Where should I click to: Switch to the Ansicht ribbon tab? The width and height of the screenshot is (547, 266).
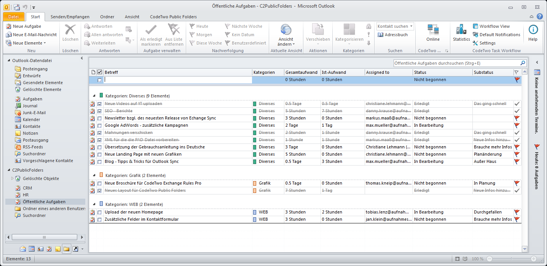[x=132, y=17]
